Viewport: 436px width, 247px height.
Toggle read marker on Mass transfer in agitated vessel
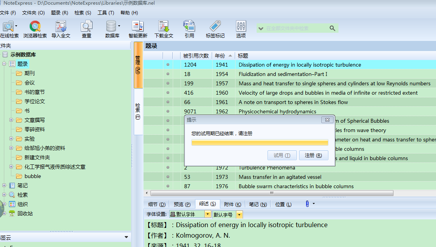click(x=168, y=177)
